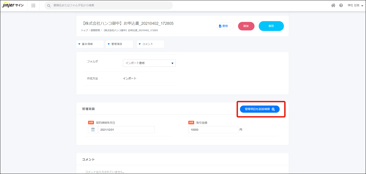Focus the 取引金額 amount field
Screen dimensions: 366x174
pos(213,130)
